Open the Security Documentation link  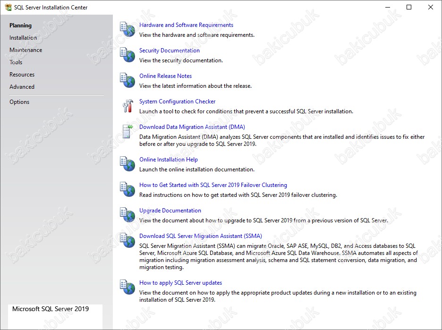[x=170, y=51]
